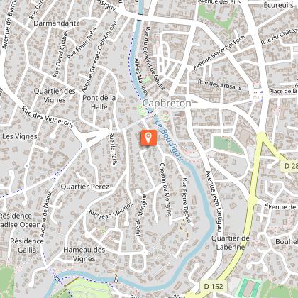
Task: Click the D 28 road shield
Action: [289, 166]
